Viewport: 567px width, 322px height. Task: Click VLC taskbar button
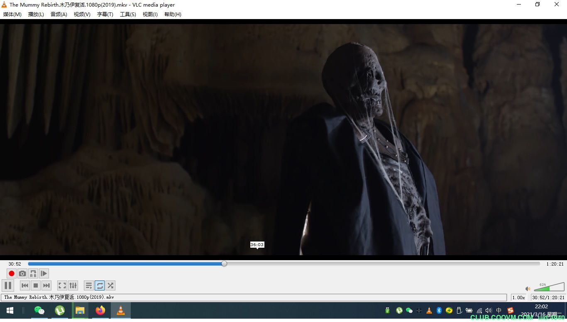(x=121, y=310)
